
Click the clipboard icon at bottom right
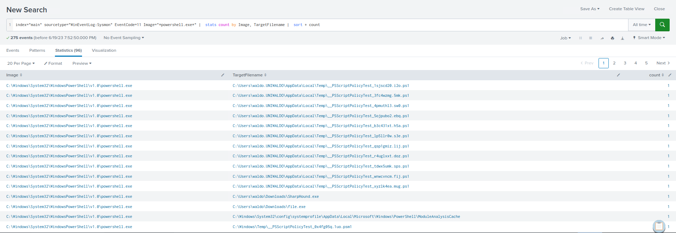[x=659, y=226]
